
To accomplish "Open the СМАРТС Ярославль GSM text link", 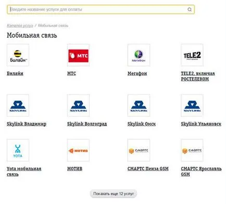I will point(201,172).
